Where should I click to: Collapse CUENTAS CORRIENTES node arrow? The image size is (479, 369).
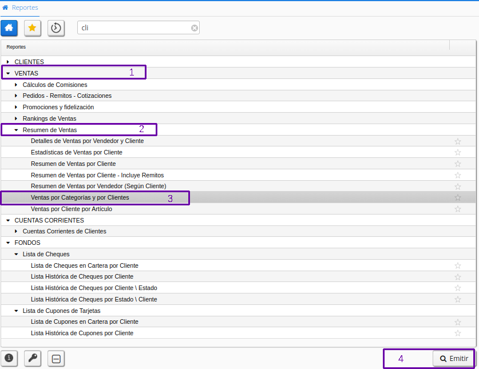coord(8,220)
